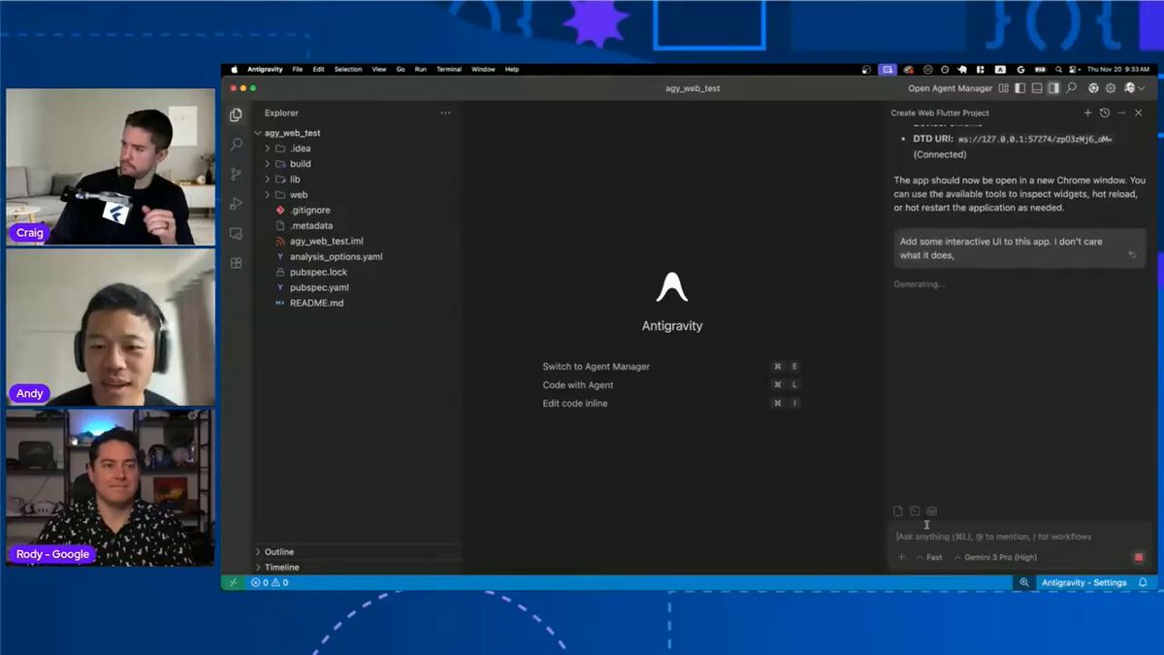Open the Antigravity application menu

pyautogui.click(x=264, y=70)
